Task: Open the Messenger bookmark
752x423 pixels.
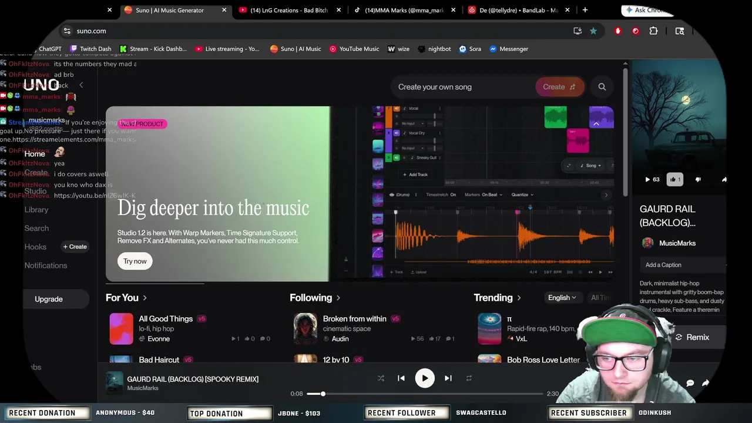Action: pyautogui.click(x=509, y=49)
